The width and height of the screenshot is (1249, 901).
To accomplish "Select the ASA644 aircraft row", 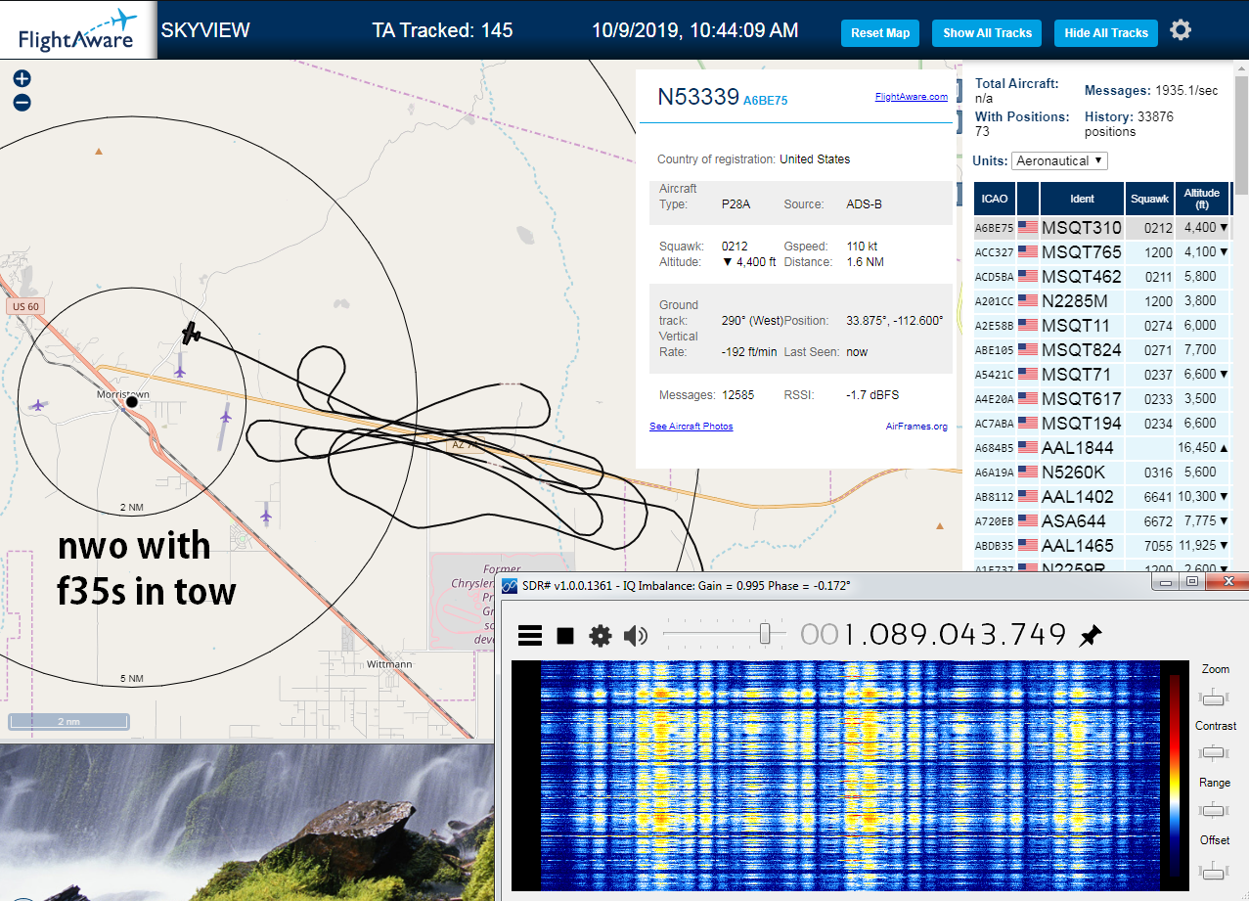I will (x=1102, y=520).
